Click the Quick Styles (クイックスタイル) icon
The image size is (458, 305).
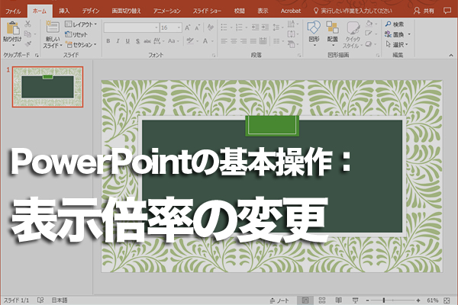(353, 28)
